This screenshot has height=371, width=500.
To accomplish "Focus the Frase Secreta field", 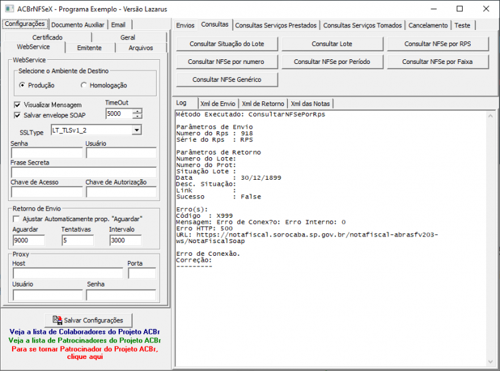I will 84,173.
